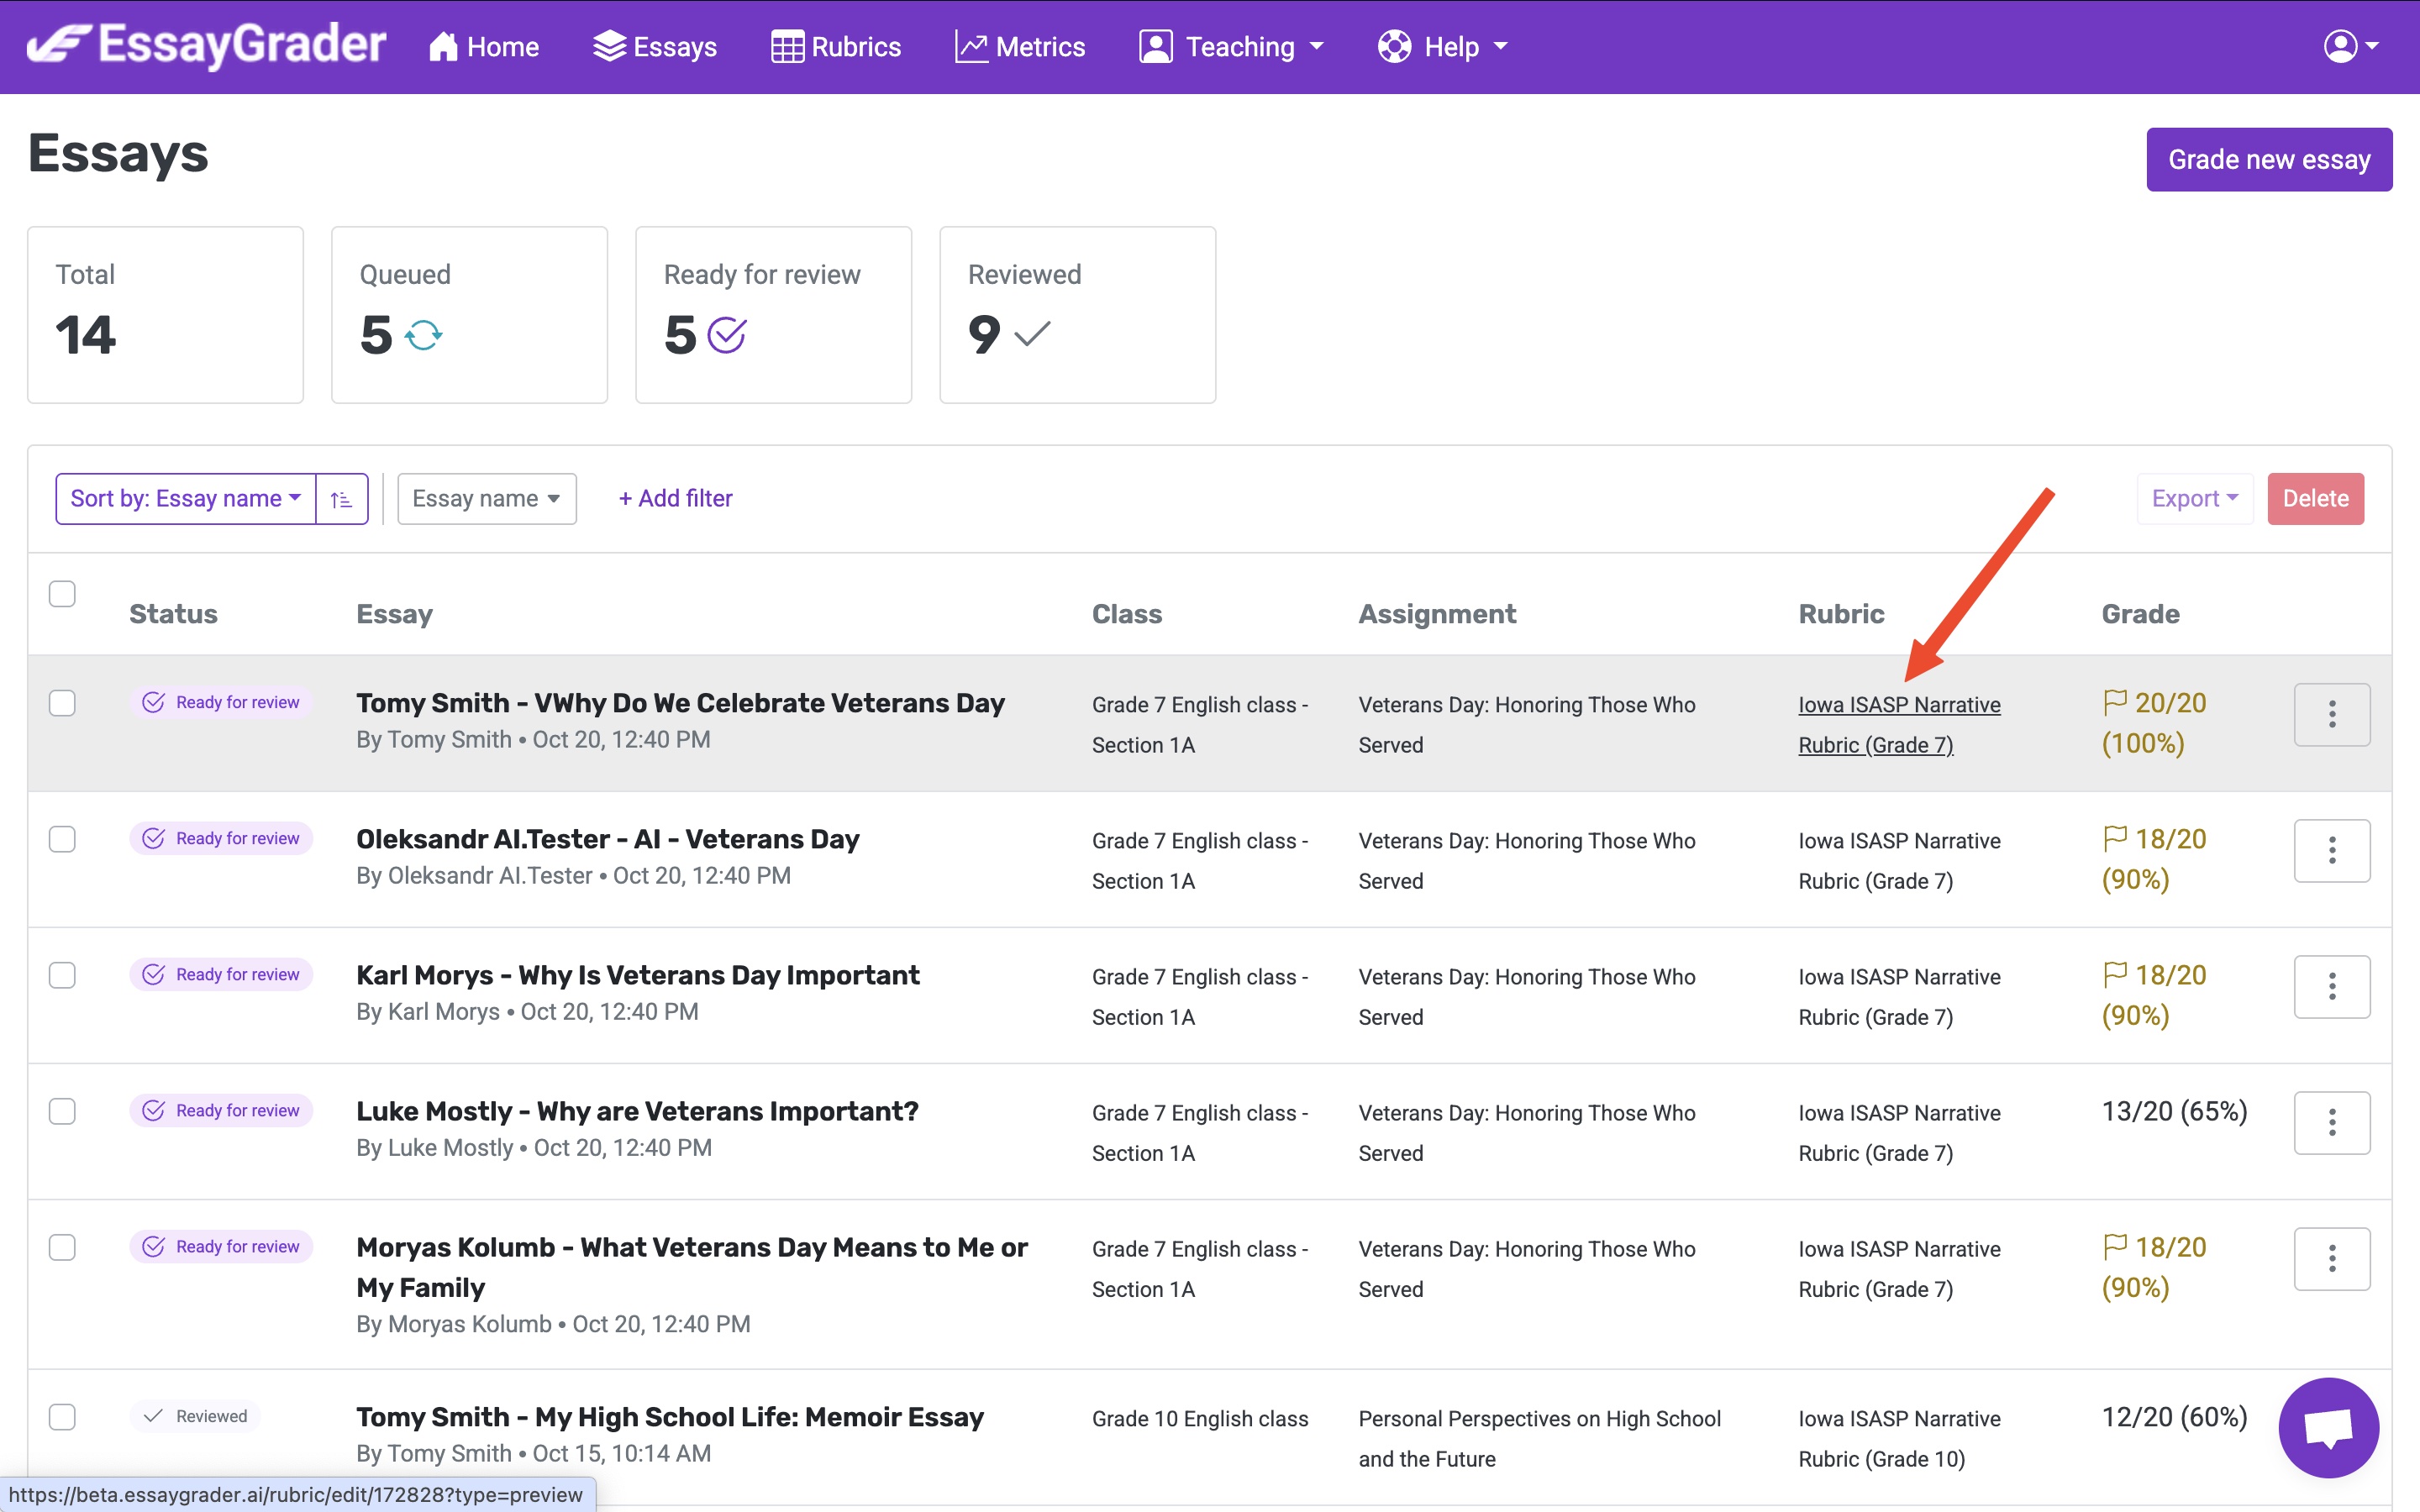
Task: Open the Essay name filter dropdown
Action: [486, 499]
